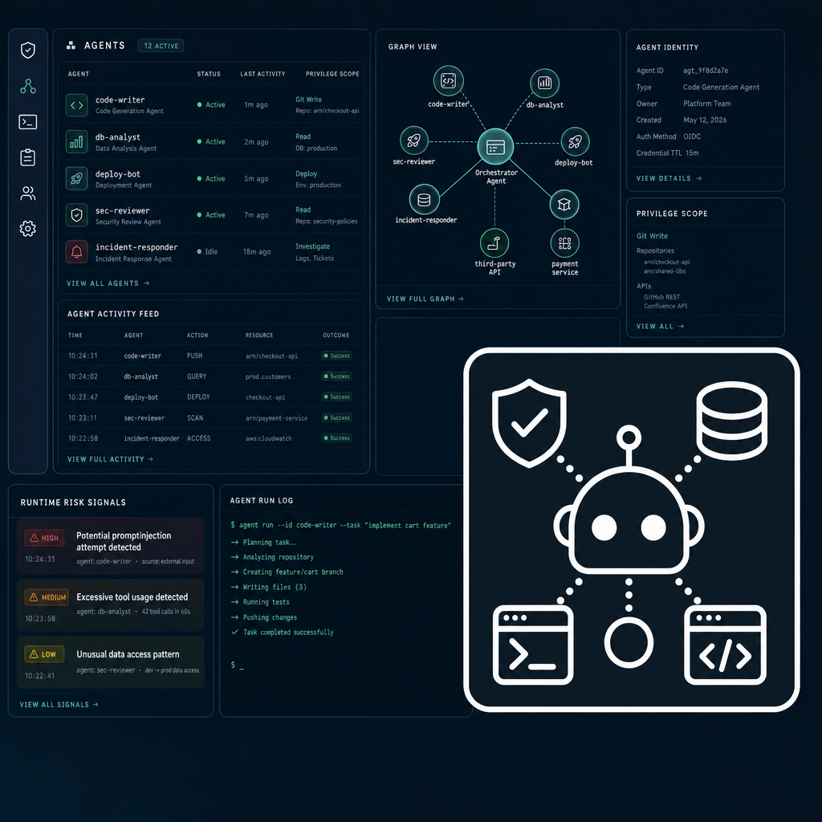Select the code-writer agent name
This screenshot has width=822, height=822.
pos(120,100)
